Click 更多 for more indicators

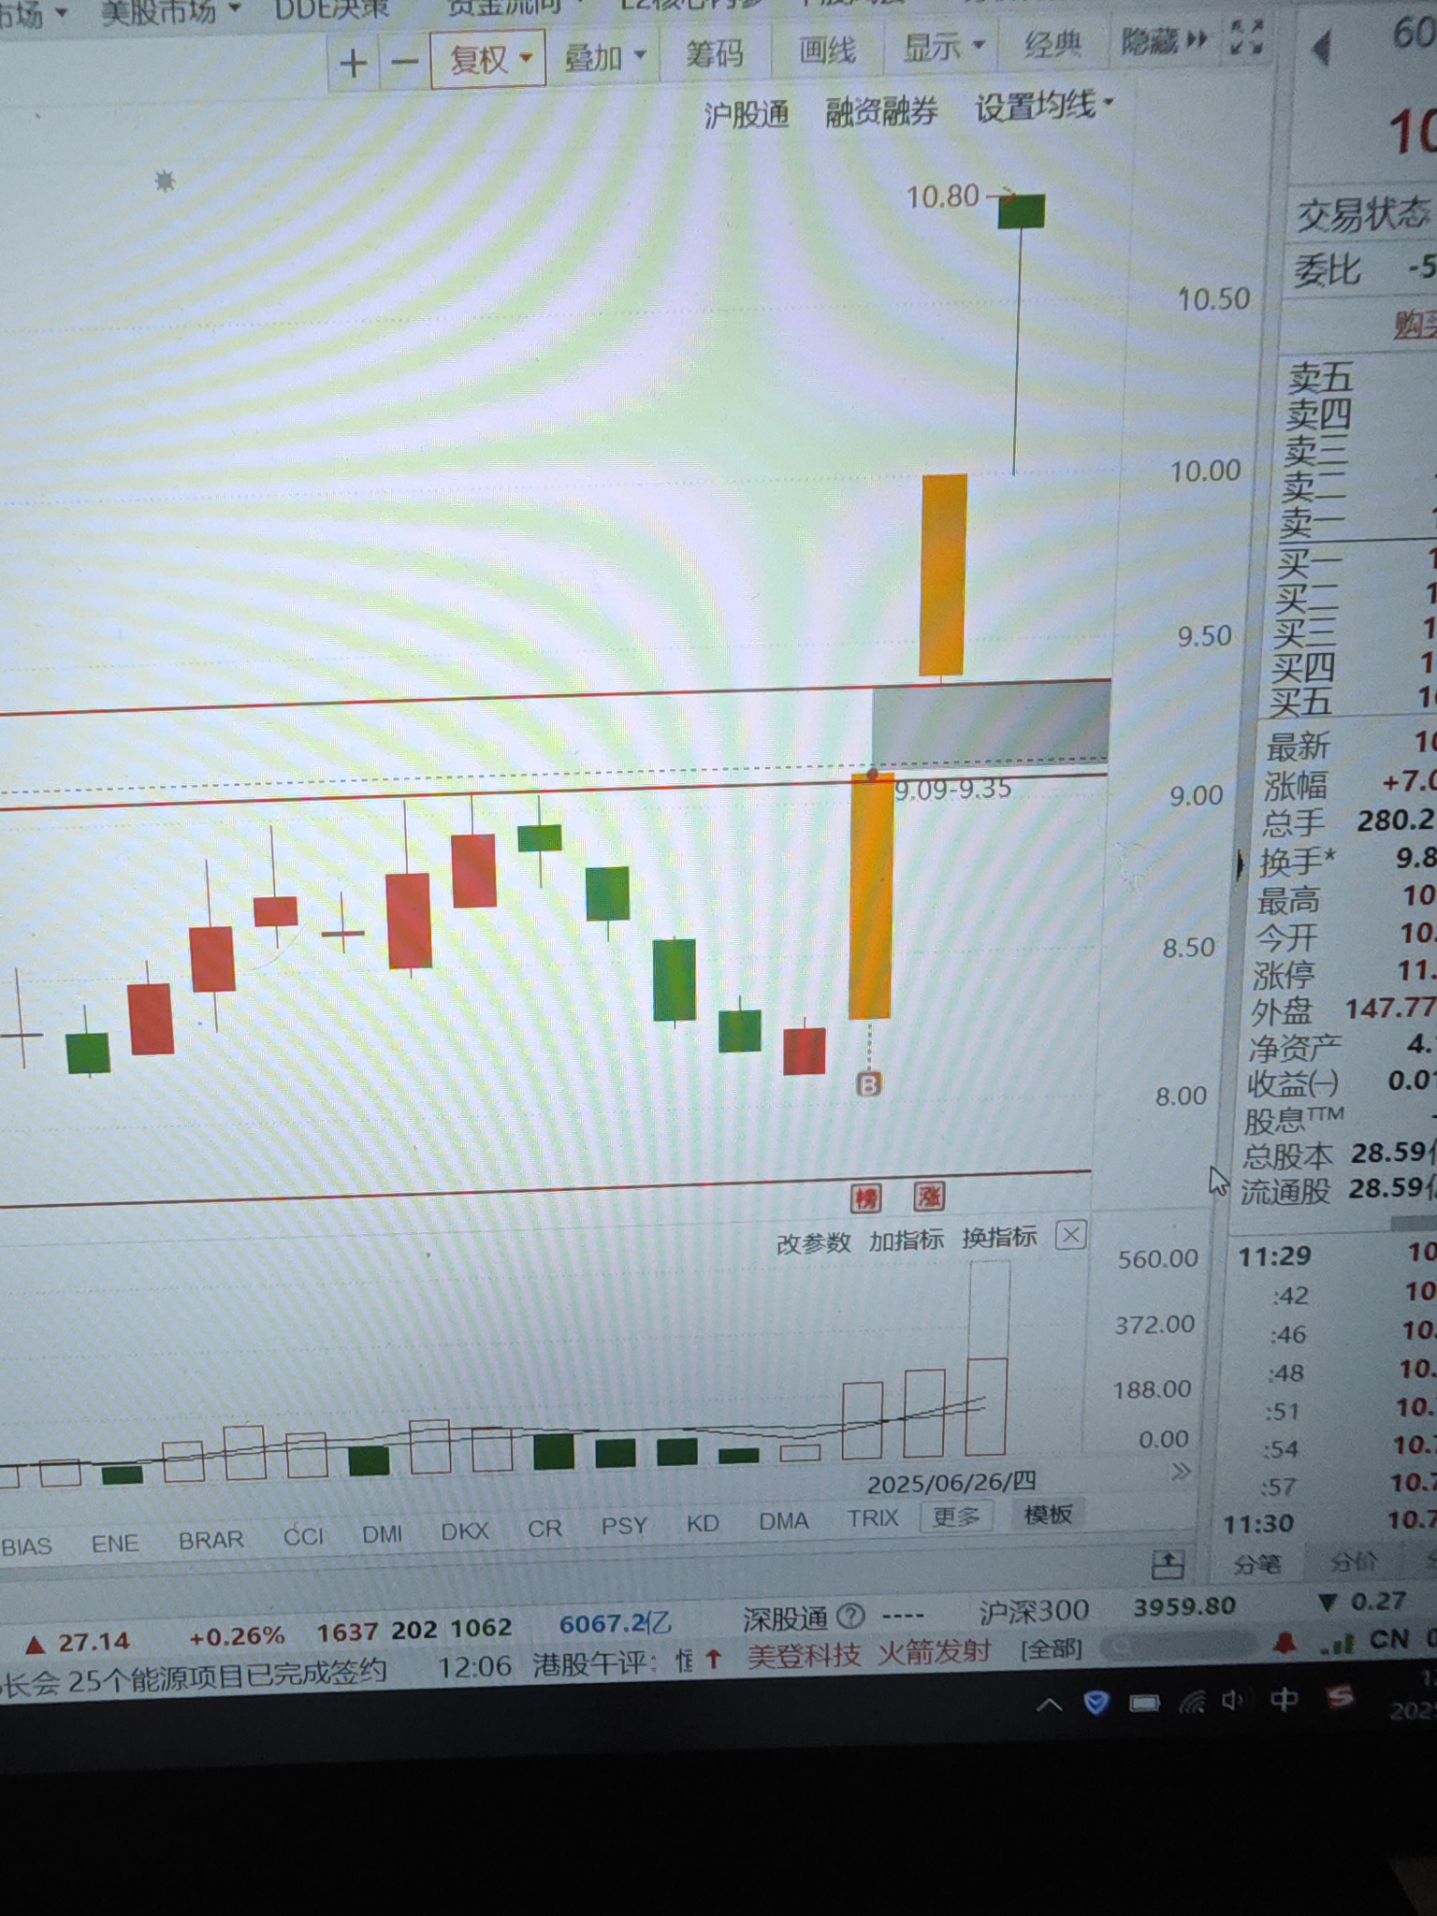956,1516
